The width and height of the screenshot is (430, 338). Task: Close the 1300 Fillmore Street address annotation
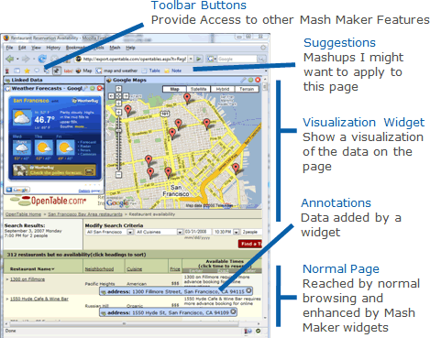click(x=248, y=290)
